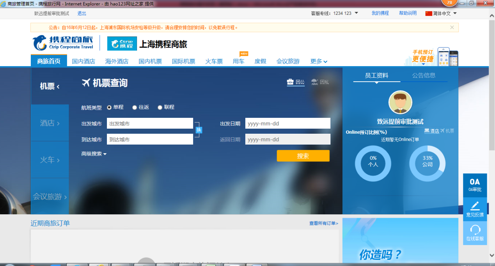Open 在线客服 headset icon

475,230
